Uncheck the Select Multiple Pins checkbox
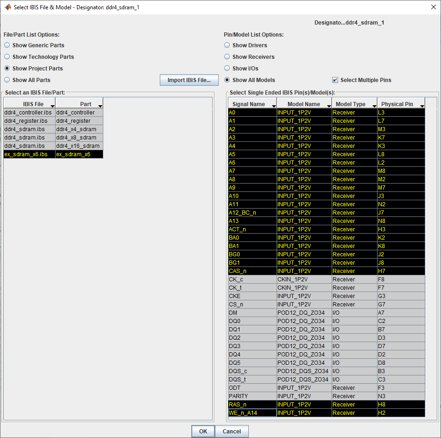 point(335,80)
